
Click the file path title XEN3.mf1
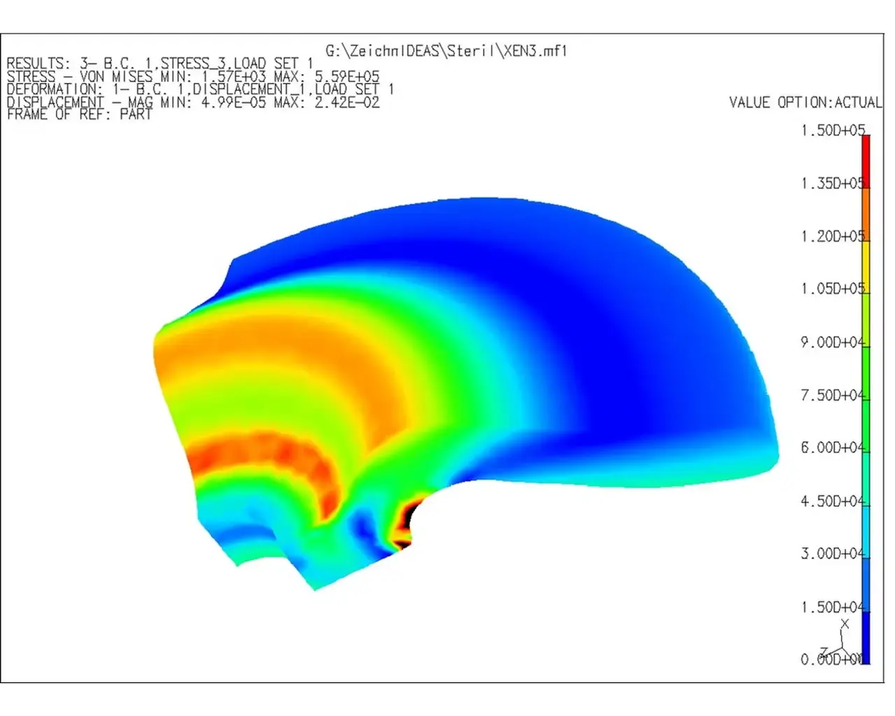pos(446,51)
